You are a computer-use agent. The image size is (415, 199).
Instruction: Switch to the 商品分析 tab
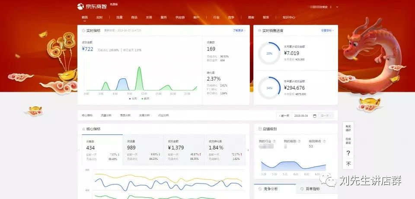(x=125, y=115)
